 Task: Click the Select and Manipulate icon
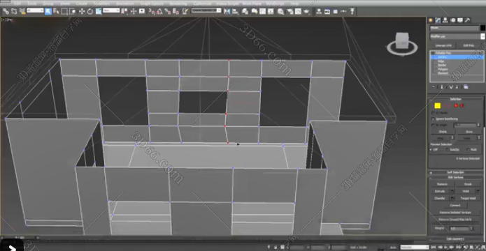pos(134,11)
